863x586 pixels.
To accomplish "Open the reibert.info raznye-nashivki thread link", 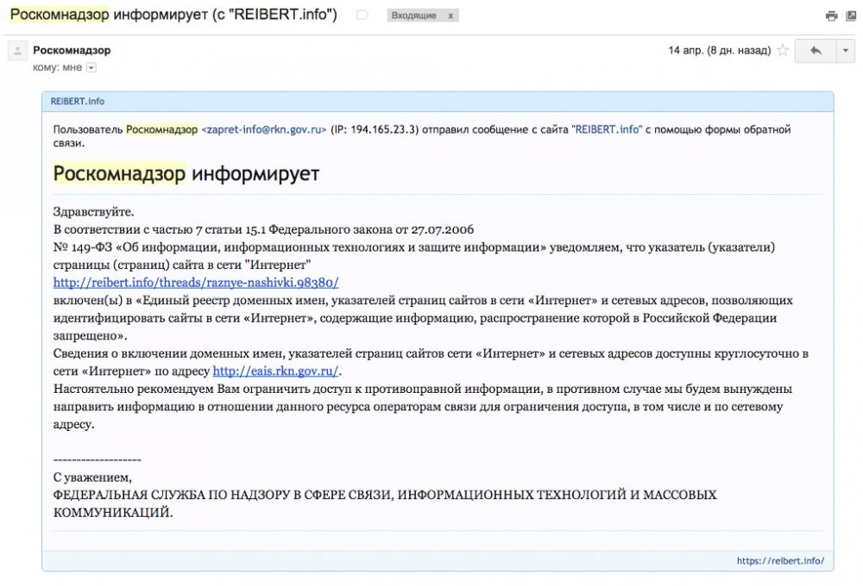I will [x=196, y=282].
